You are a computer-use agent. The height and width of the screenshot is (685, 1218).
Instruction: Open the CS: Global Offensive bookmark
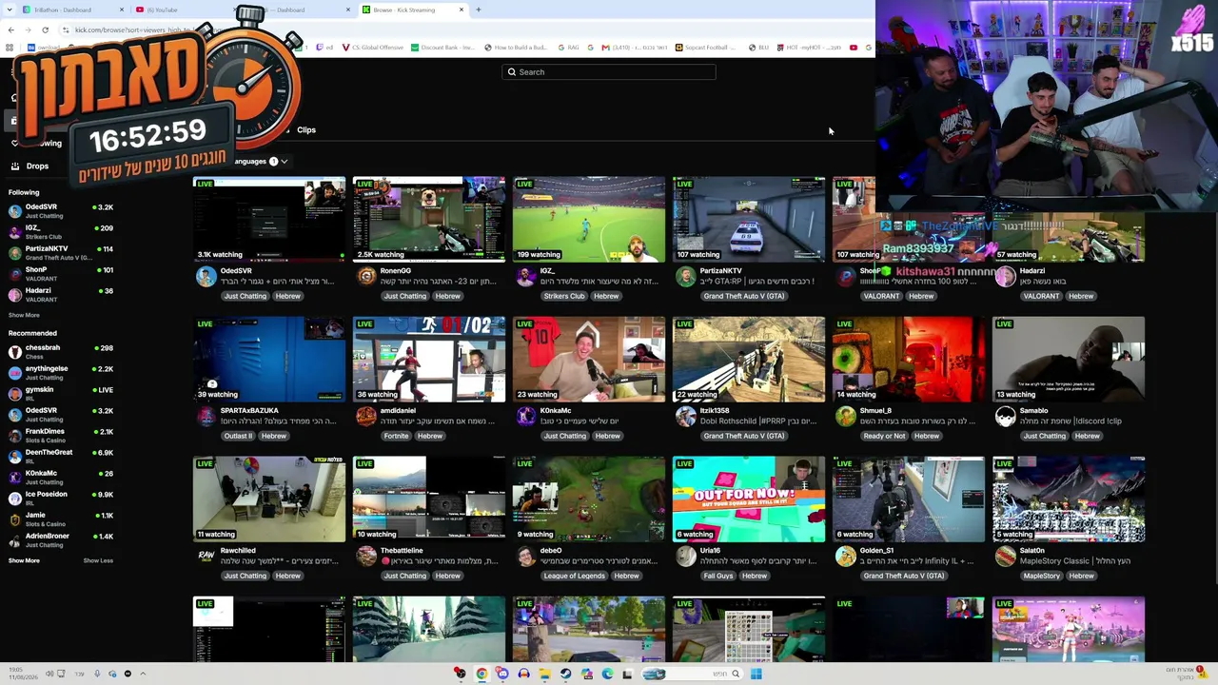[x=373, y=48]
